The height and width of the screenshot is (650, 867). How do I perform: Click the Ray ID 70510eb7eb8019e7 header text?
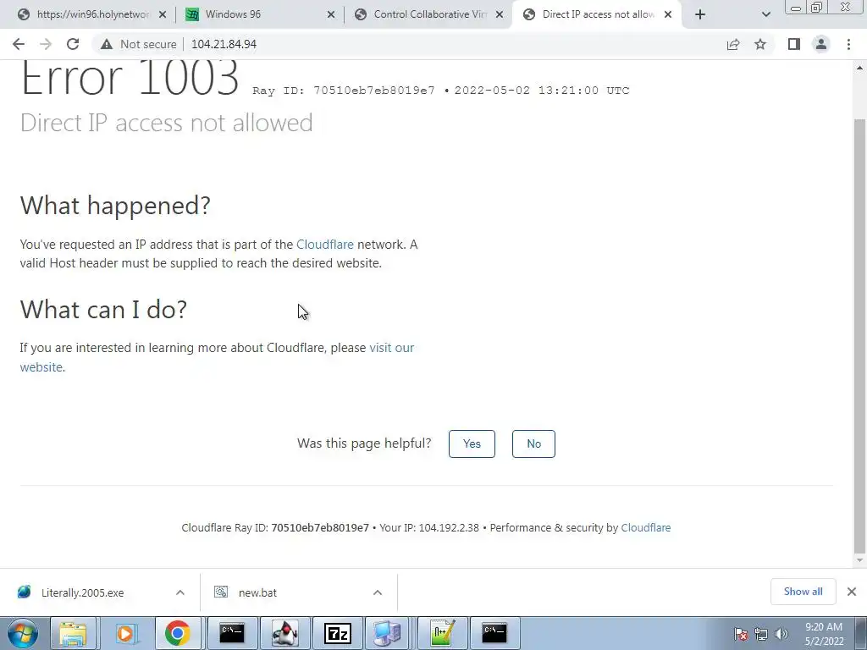pyautogui.click(x=344, y=91)
